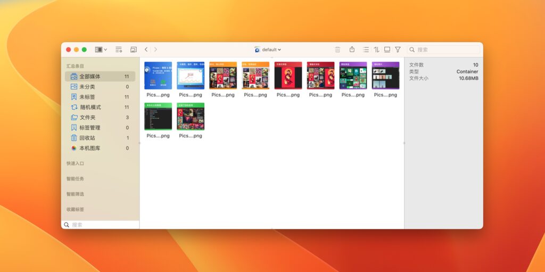Click the 回收站 trash icon in sidebar

[x=74, y=138]
